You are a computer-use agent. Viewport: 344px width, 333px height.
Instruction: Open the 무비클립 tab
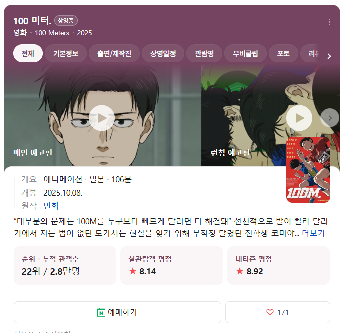click(245, 53)
